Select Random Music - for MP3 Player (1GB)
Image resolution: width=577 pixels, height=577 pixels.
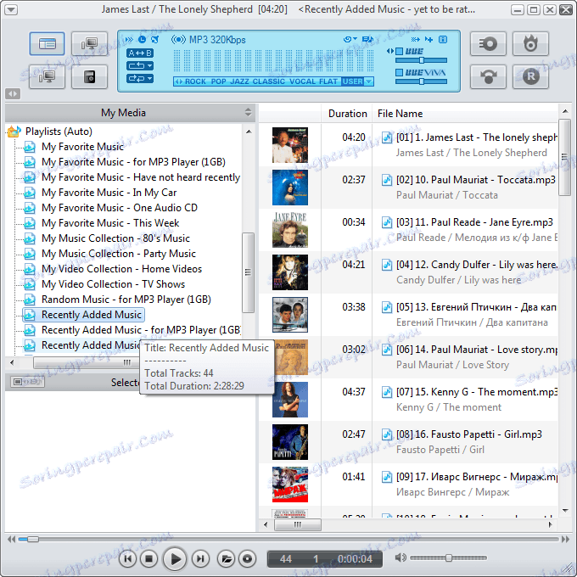[126, 300]
